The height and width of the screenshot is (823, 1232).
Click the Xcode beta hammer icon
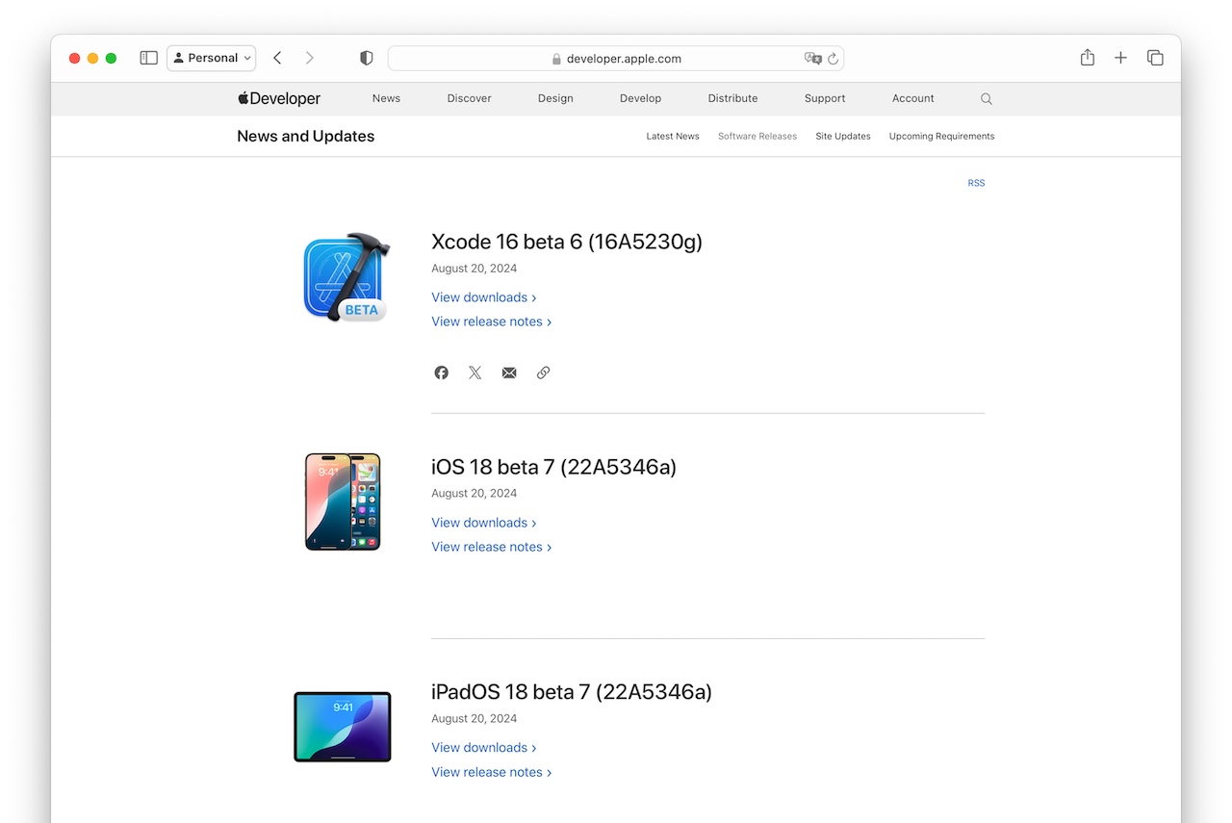coord(346,277)
